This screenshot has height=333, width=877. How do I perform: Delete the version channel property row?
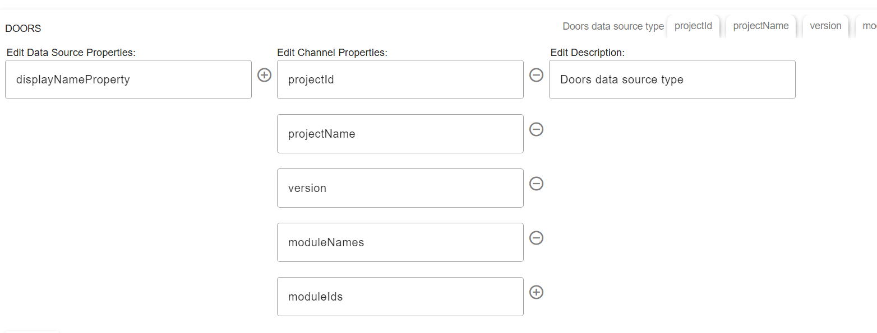tap(537, 184)
